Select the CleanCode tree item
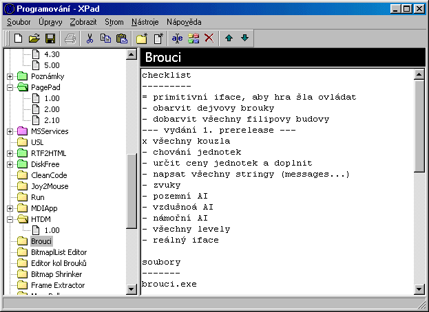 (x=49, y=175)
